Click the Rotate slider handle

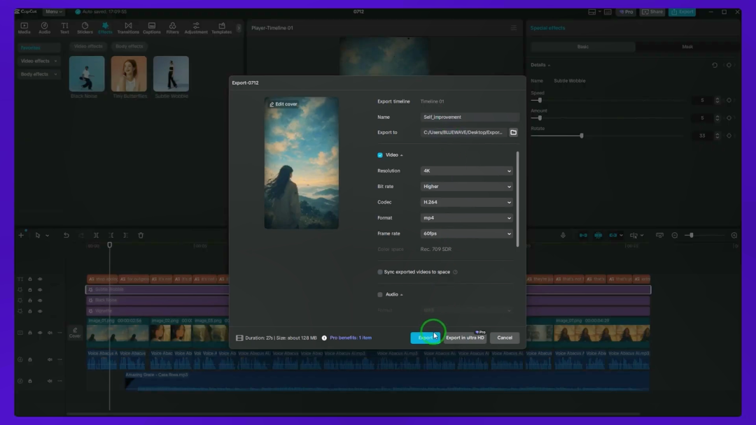pos(582,136)
